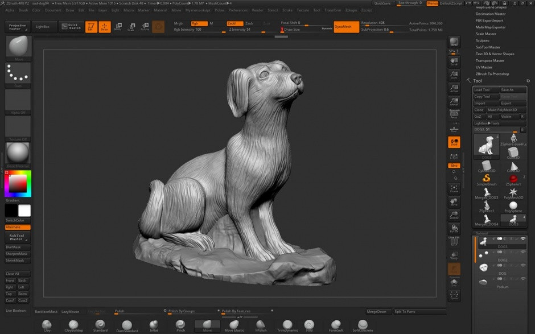This screenshot has width=535, height=334.
Task: Click Save As in Tool palette
Action: click(x=513, y=90)
